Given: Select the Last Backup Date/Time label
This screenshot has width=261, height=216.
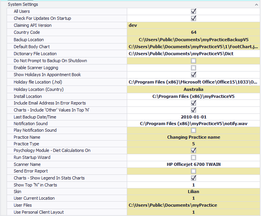Looking at the screenshot, I should pos(35,117).
